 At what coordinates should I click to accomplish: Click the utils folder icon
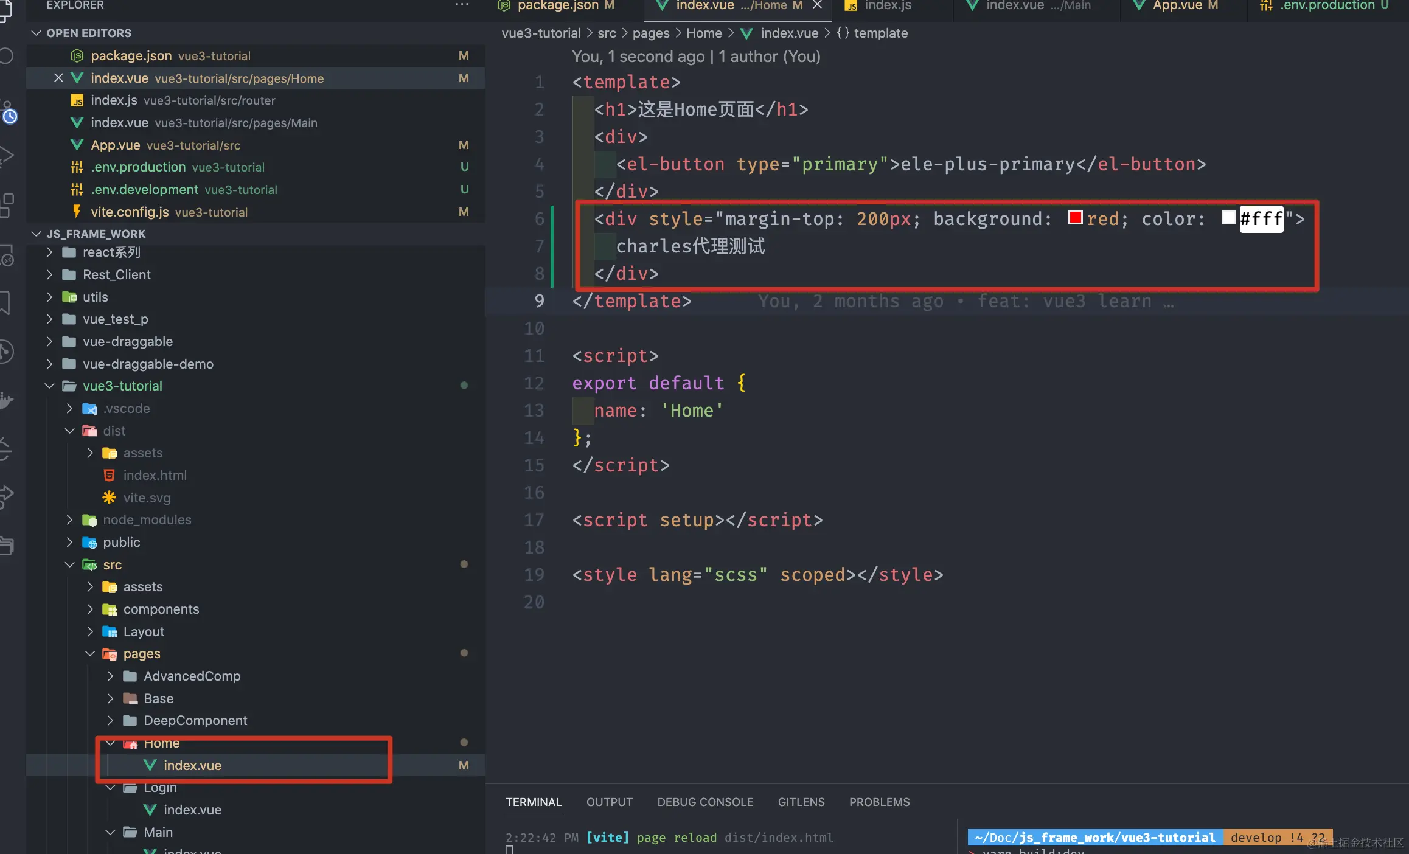pos(69,297)
